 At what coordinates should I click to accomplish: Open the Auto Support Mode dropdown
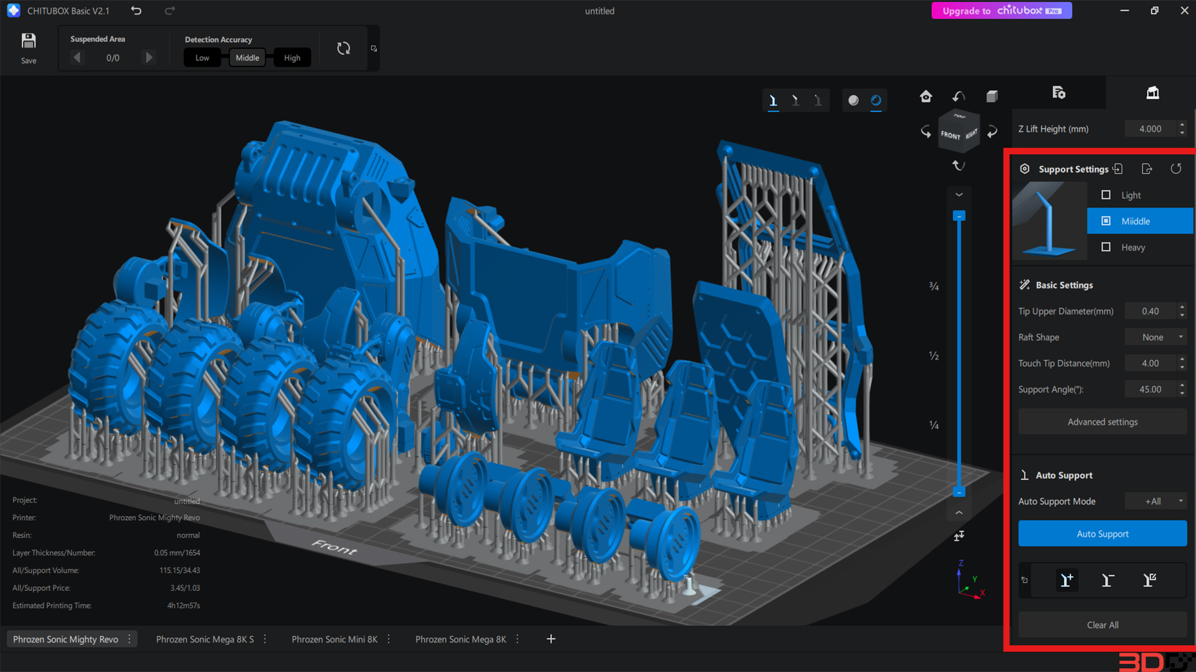click(x=1156, y=502)
